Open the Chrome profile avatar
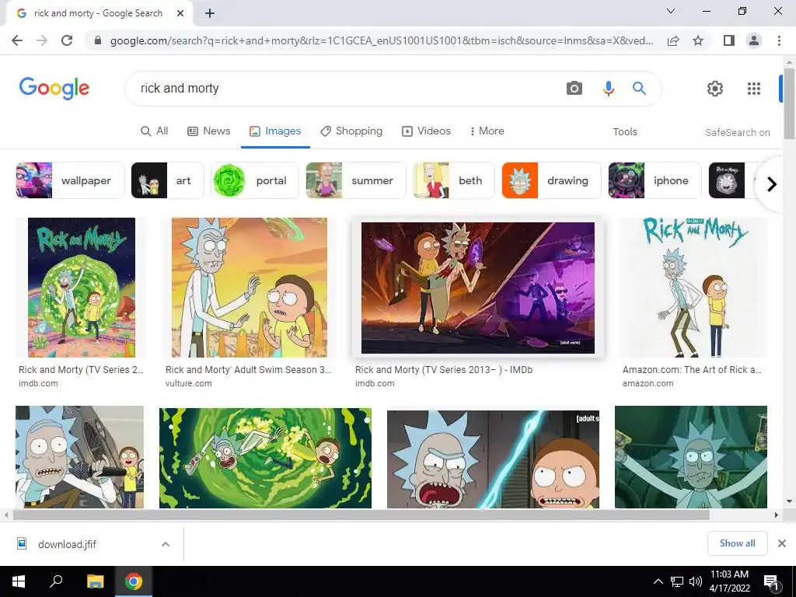The image size is (796, 597). (x=754, y=40)
